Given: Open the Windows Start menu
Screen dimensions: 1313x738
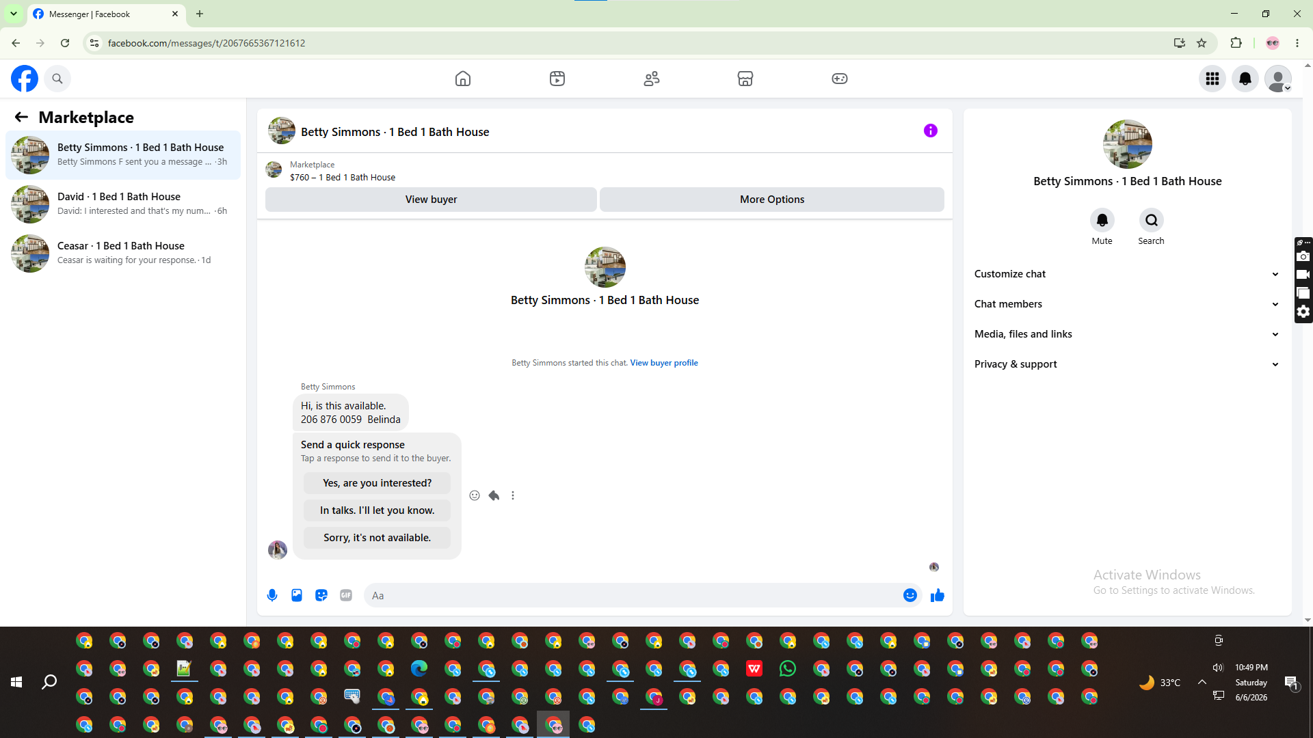Looking at the screenshot, I should click(16, 682).
